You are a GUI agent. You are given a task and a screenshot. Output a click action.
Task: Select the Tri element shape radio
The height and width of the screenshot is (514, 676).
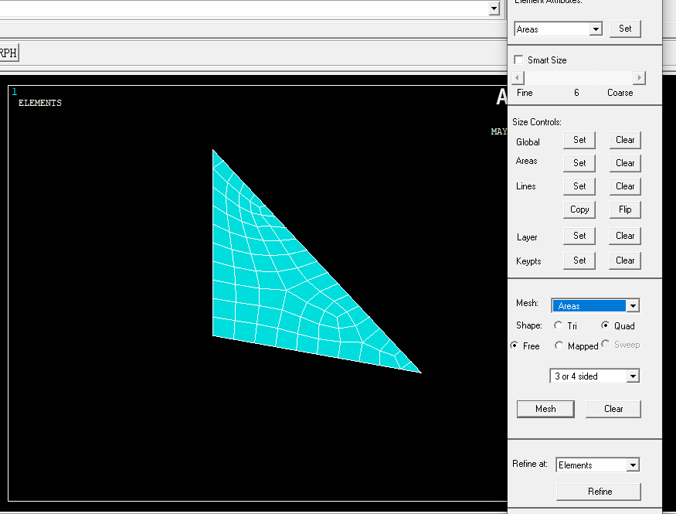559,325
